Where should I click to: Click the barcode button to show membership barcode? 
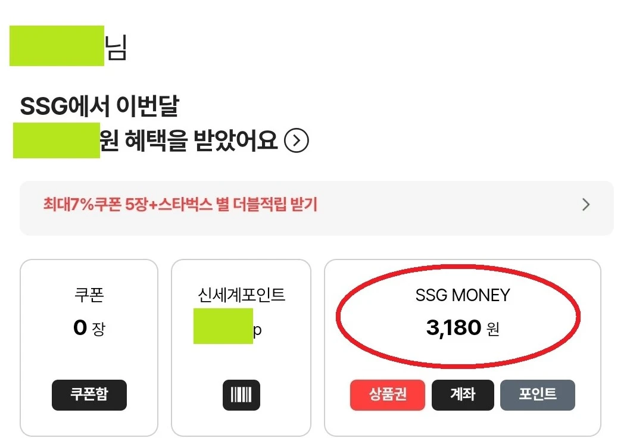coord(241,395)
